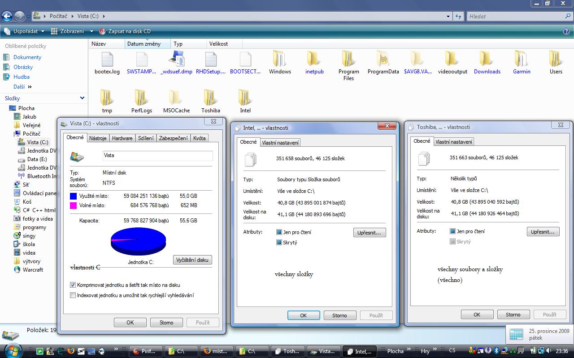Select the bootex.log file icon

107,59
